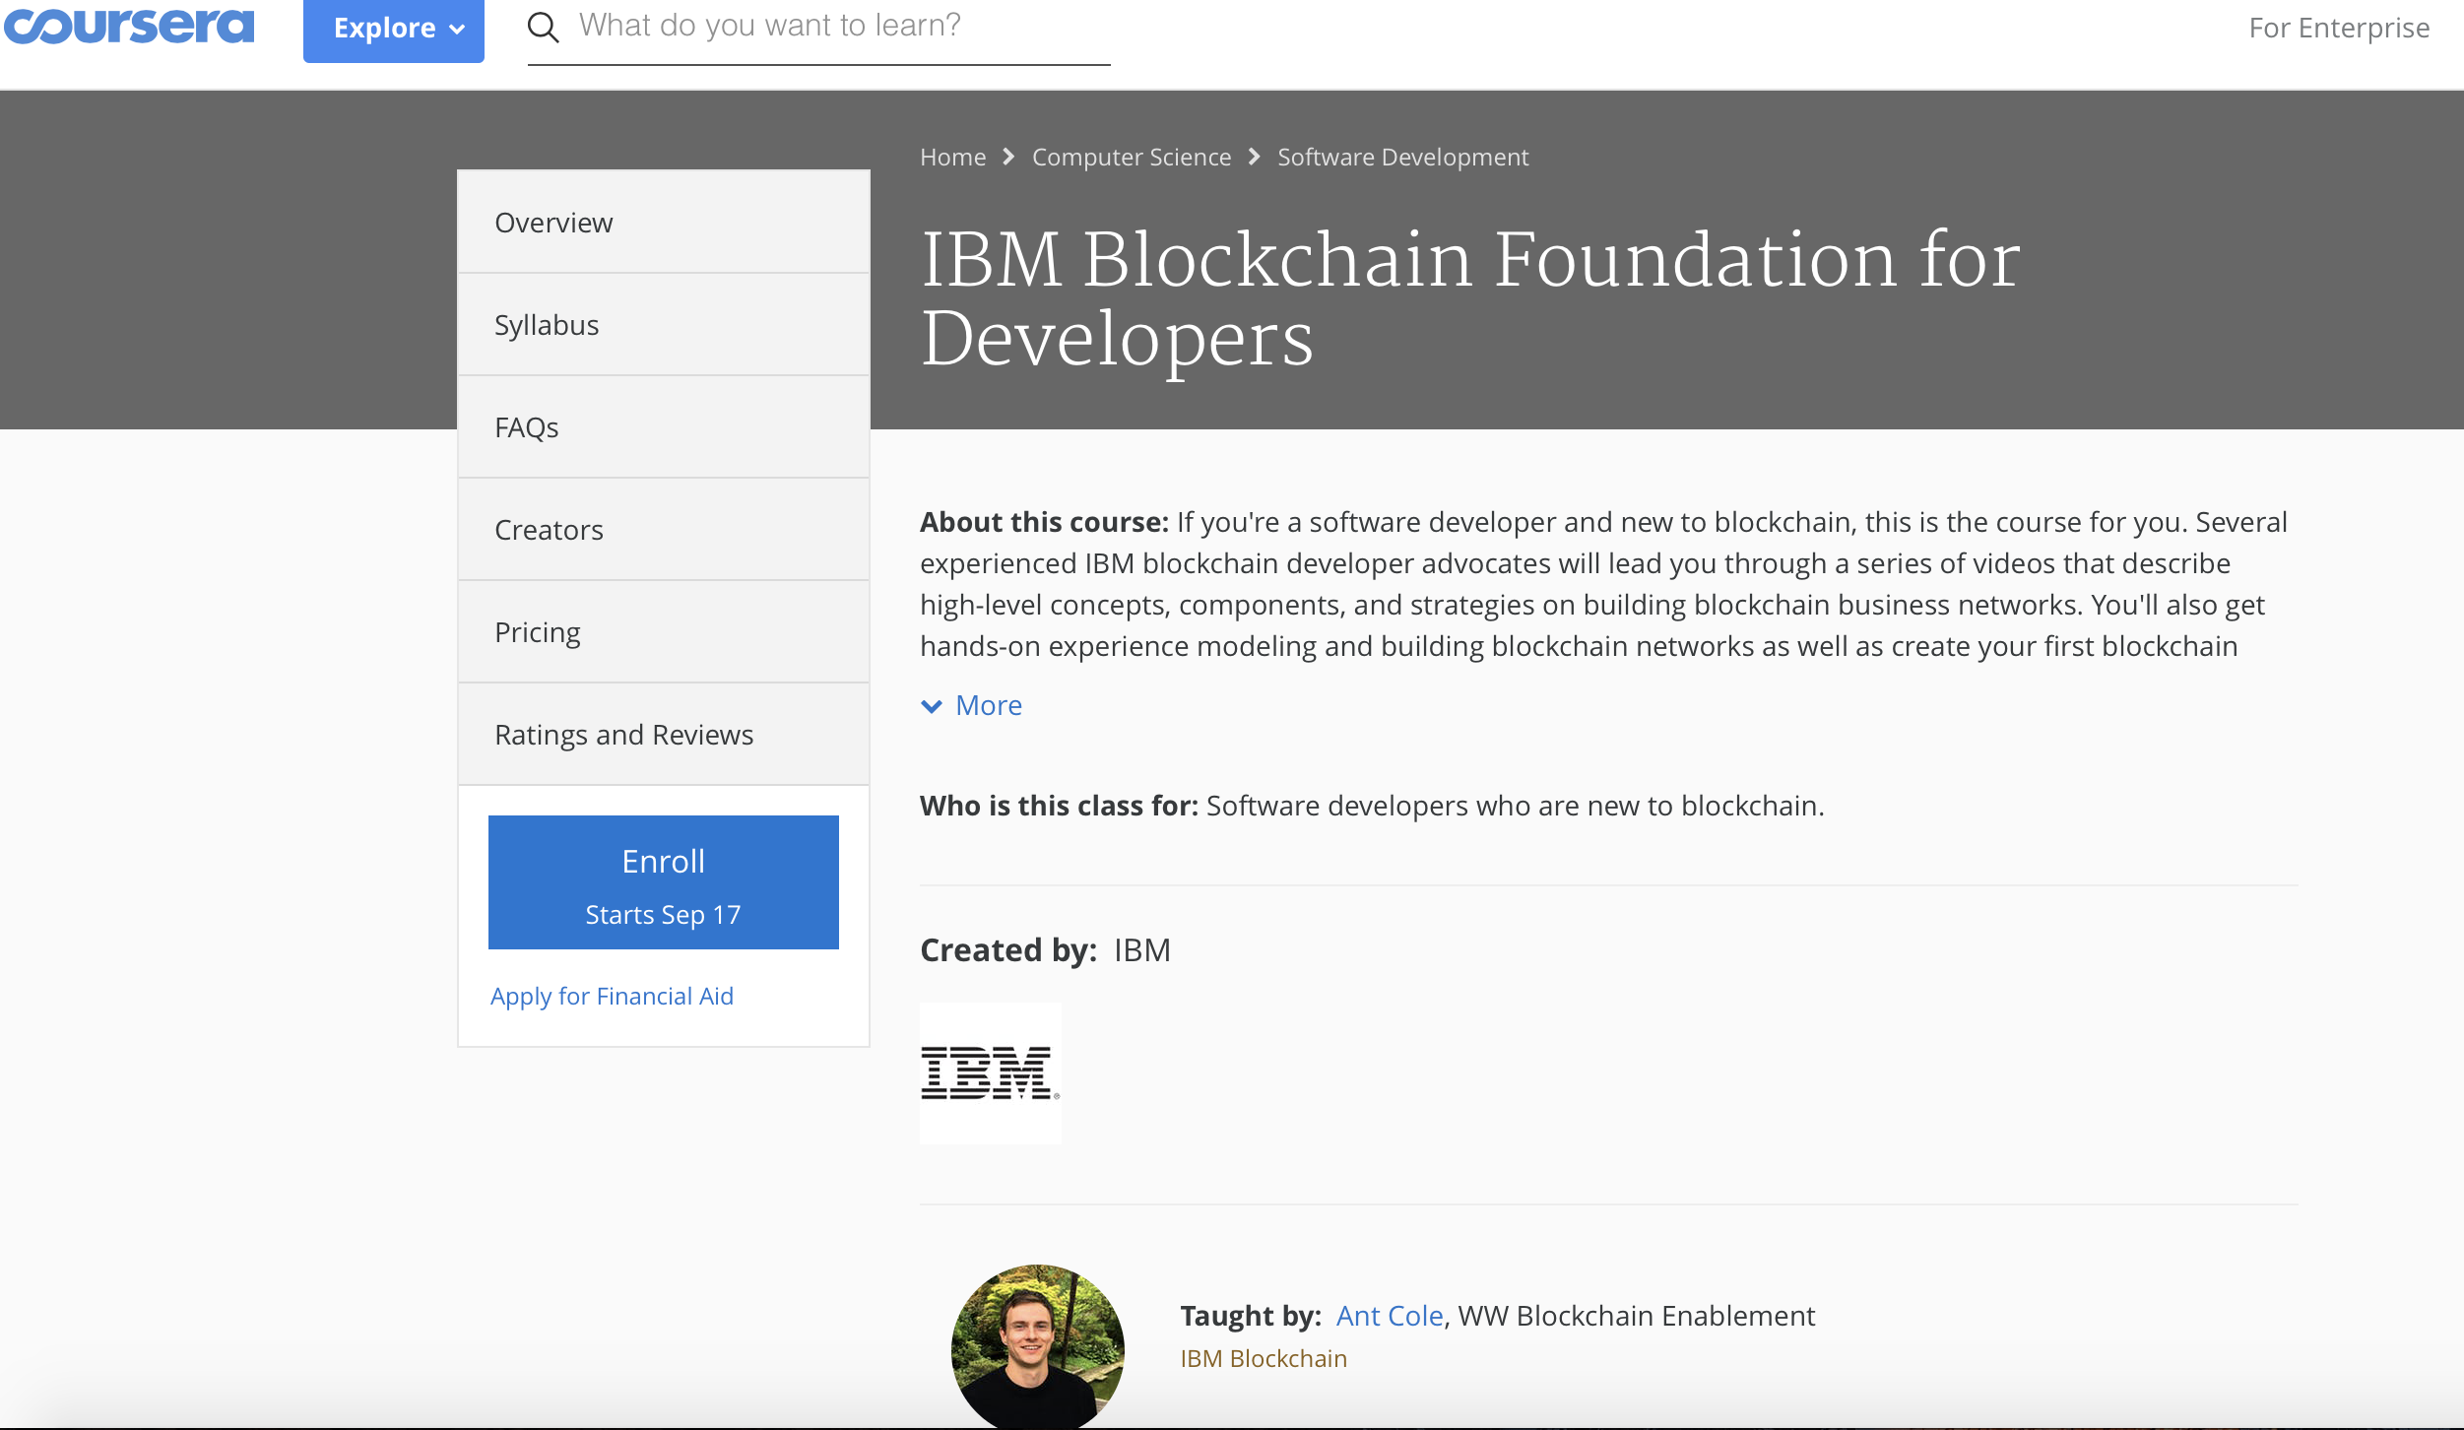2464x1430 pixels.
Task: Click the breadcrumb Software Development link
Action: 1404,155
